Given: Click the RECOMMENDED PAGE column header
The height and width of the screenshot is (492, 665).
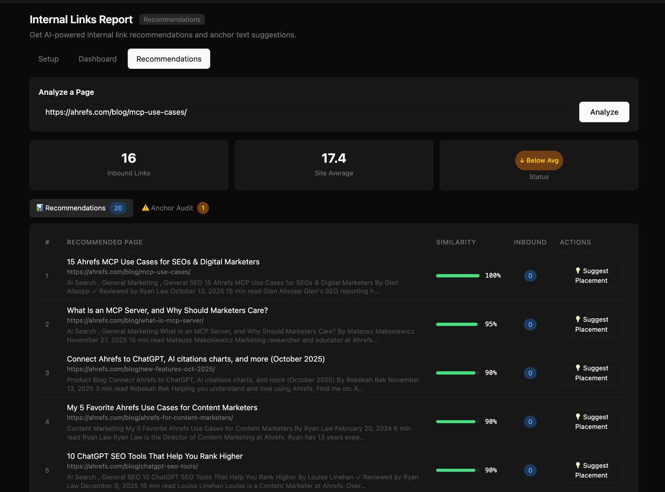Looking at the screenshot, I should pyautogui.click(x=105, y=242).
